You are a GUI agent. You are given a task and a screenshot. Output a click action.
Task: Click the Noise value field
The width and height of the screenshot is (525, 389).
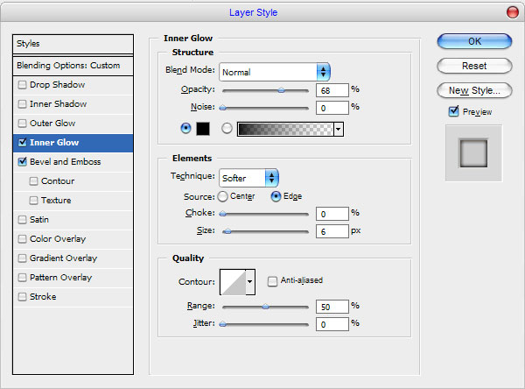pyautogui.click(x=332, y=108)
